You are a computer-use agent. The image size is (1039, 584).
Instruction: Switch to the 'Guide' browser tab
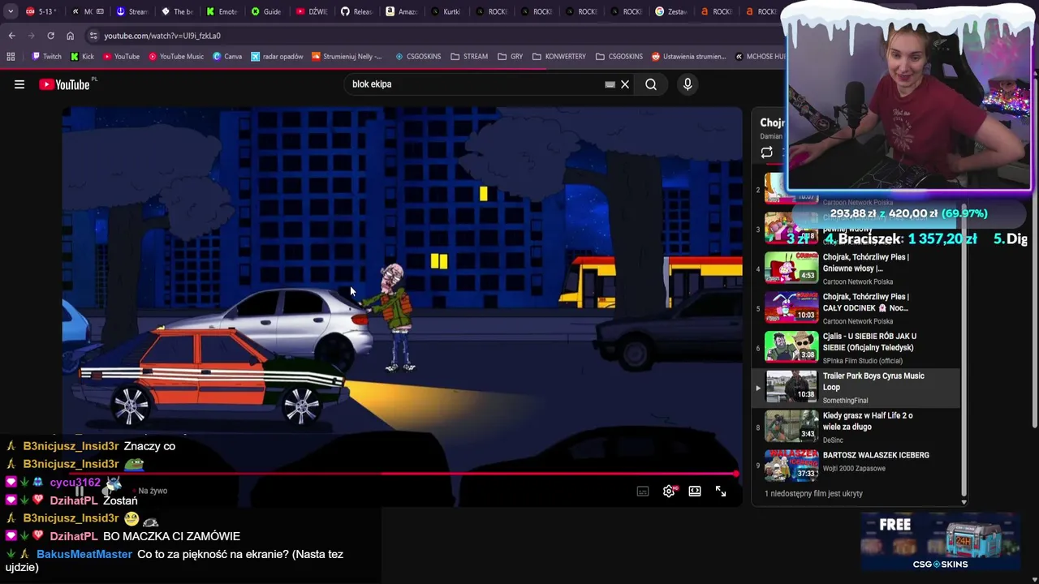coord(266,11)
